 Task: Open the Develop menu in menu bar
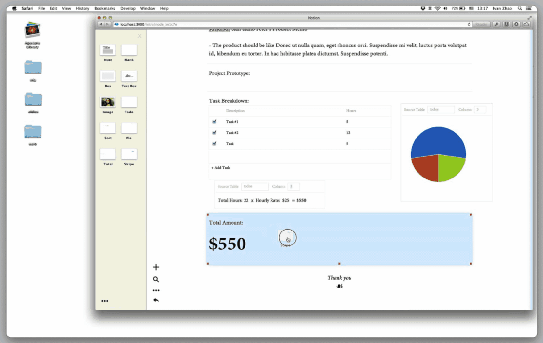coord(128,9)
